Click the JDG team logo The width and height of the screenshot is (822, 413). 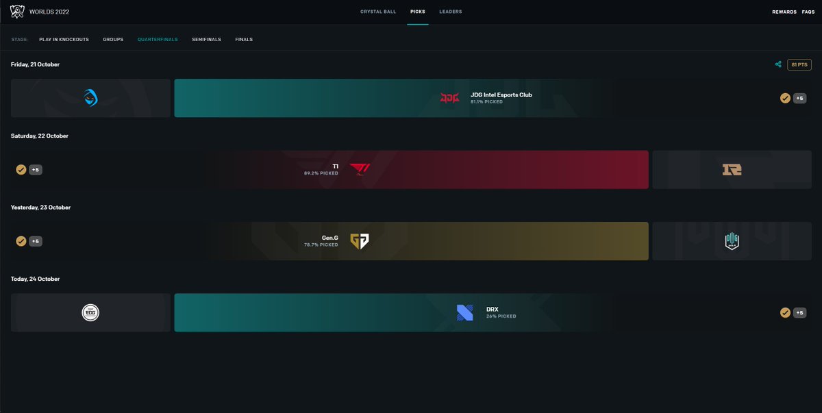click(x=450, y=98)
